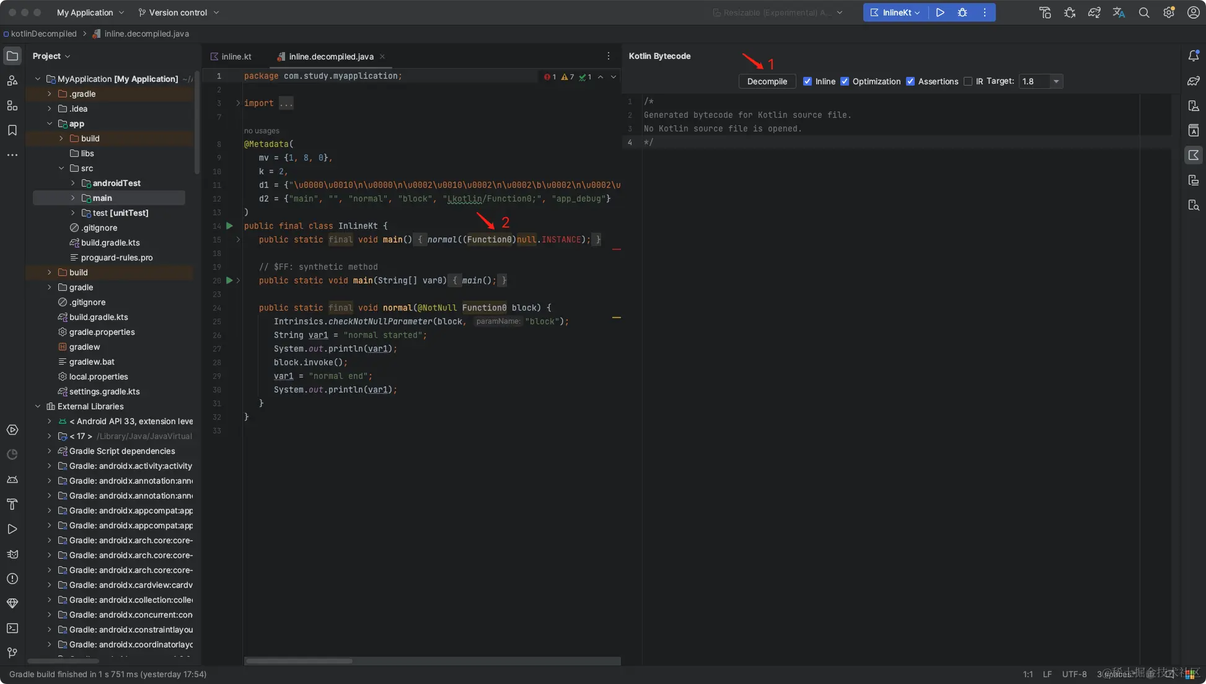Click UTF-8 encoding in status bar
Image resolution: width=1206 pixels, height=684 pixels.
[1074, 674]
